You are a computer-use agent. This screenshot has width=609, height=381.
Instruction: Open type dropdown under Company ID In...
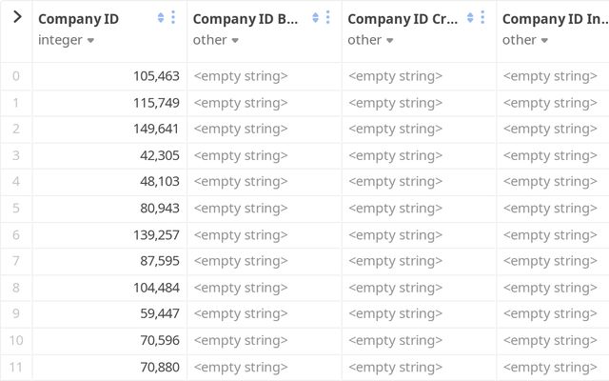pos(526,40)
